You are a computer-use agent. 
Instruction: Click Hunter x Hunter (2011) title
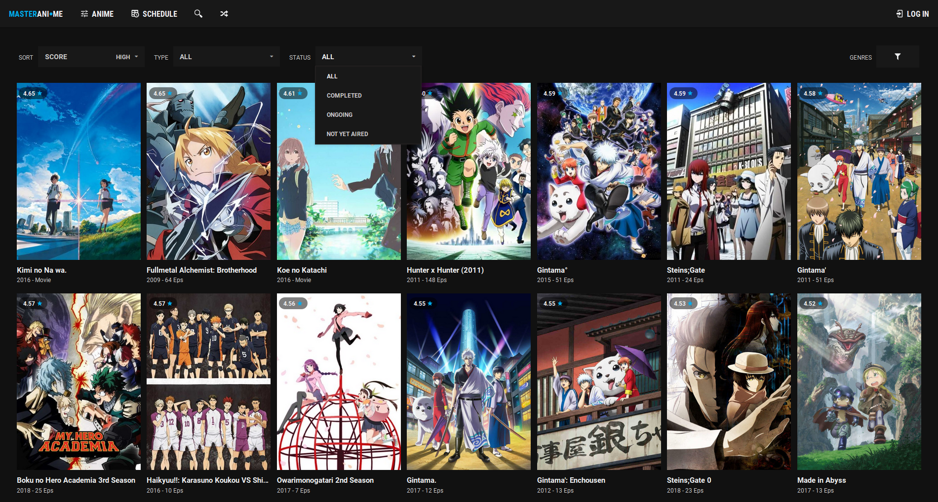coord(445,270)
